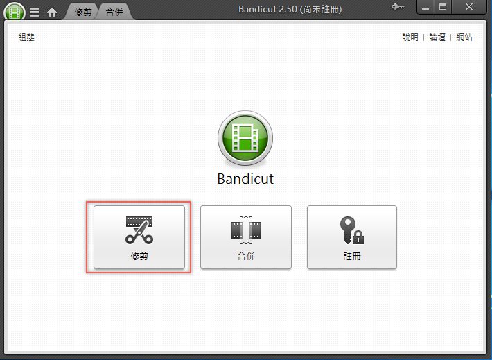The width and height of the screenshot is (492, 360).
Task: Click the scissors icon above the 修剪 label
Action: click(139, 230)
